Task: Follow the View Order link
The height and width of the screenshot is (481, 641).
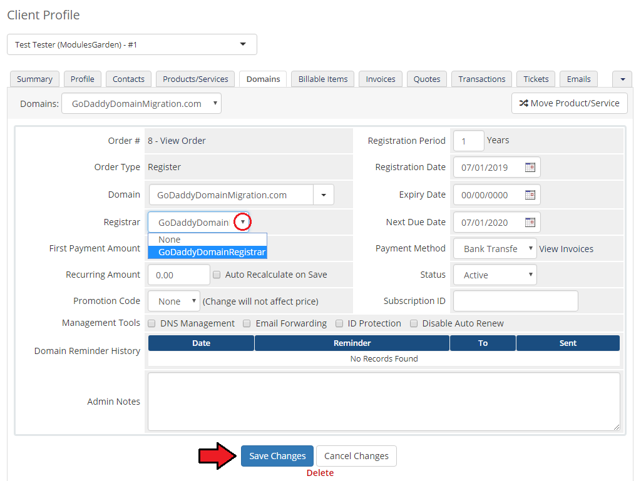Action: coord(183,141)
